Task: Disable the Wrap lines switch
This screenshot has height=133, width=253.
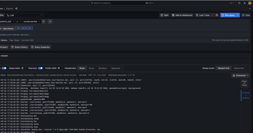Action: [x=40, y=68]
